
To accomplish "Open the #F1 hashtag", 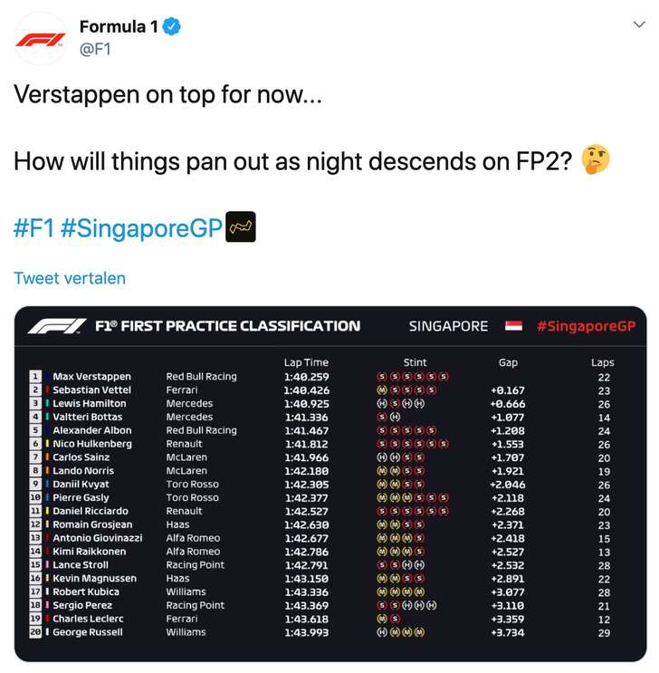I will 33,227.
